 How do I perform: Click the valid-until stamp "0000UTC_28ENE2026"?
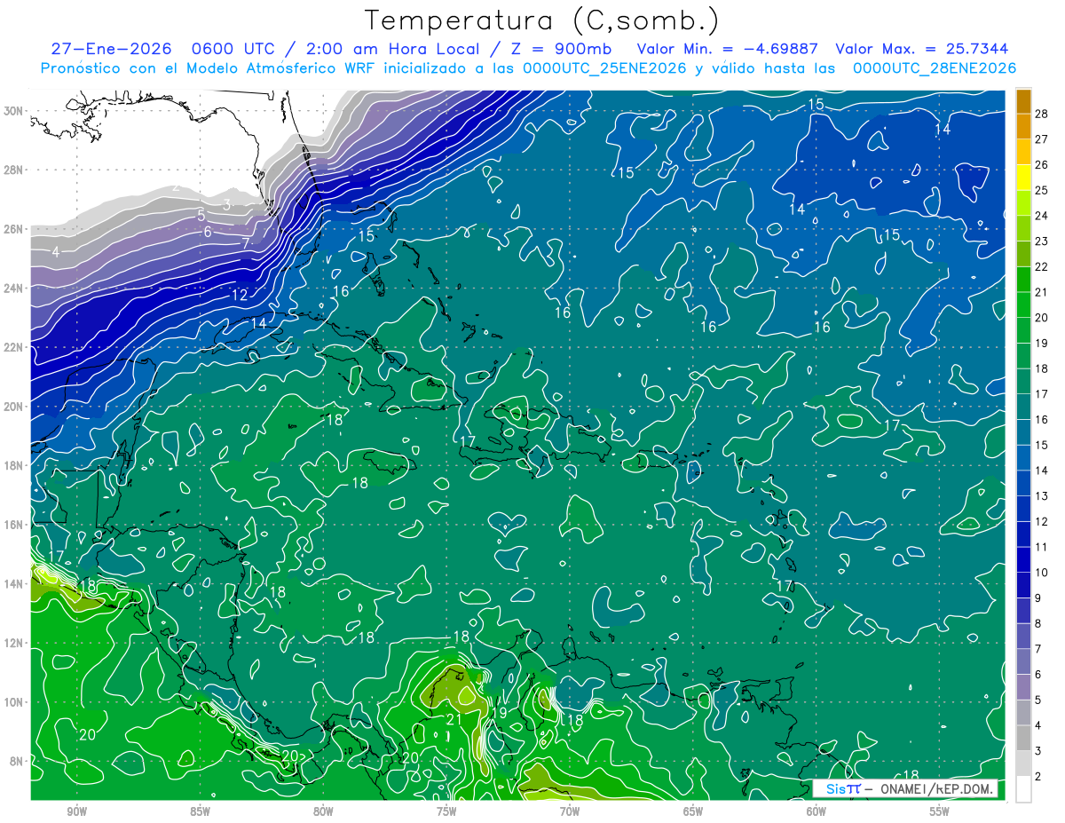click(x=935, y=68)
